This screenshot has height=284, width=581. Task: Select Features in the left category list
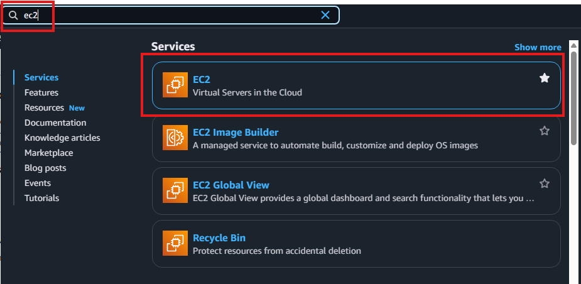[x=41, y=92]
